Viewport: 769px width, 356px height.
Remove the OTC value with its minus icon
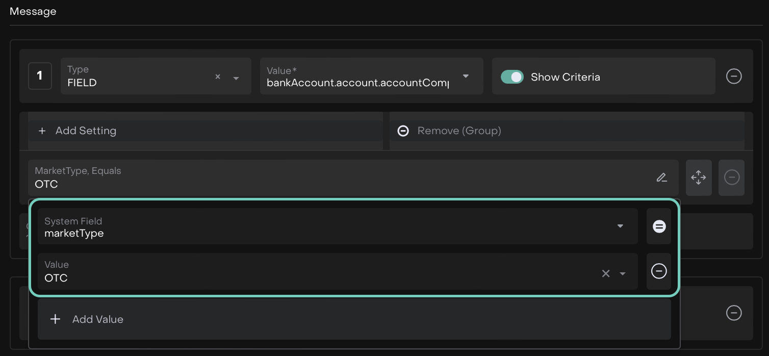click(659, 271)
